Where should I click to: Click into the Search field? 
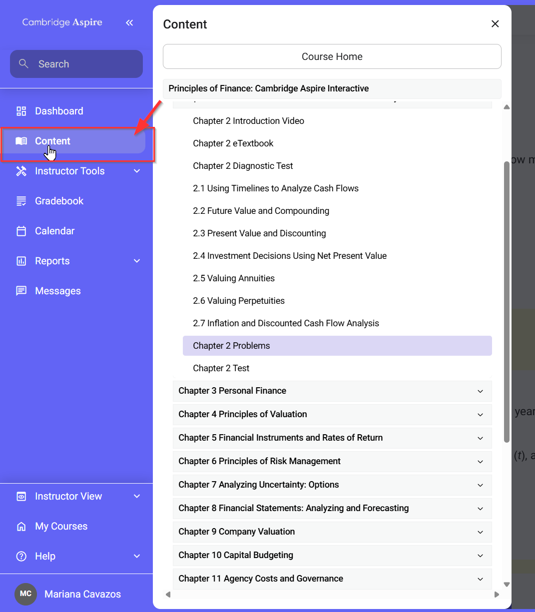tap(76, 64)
